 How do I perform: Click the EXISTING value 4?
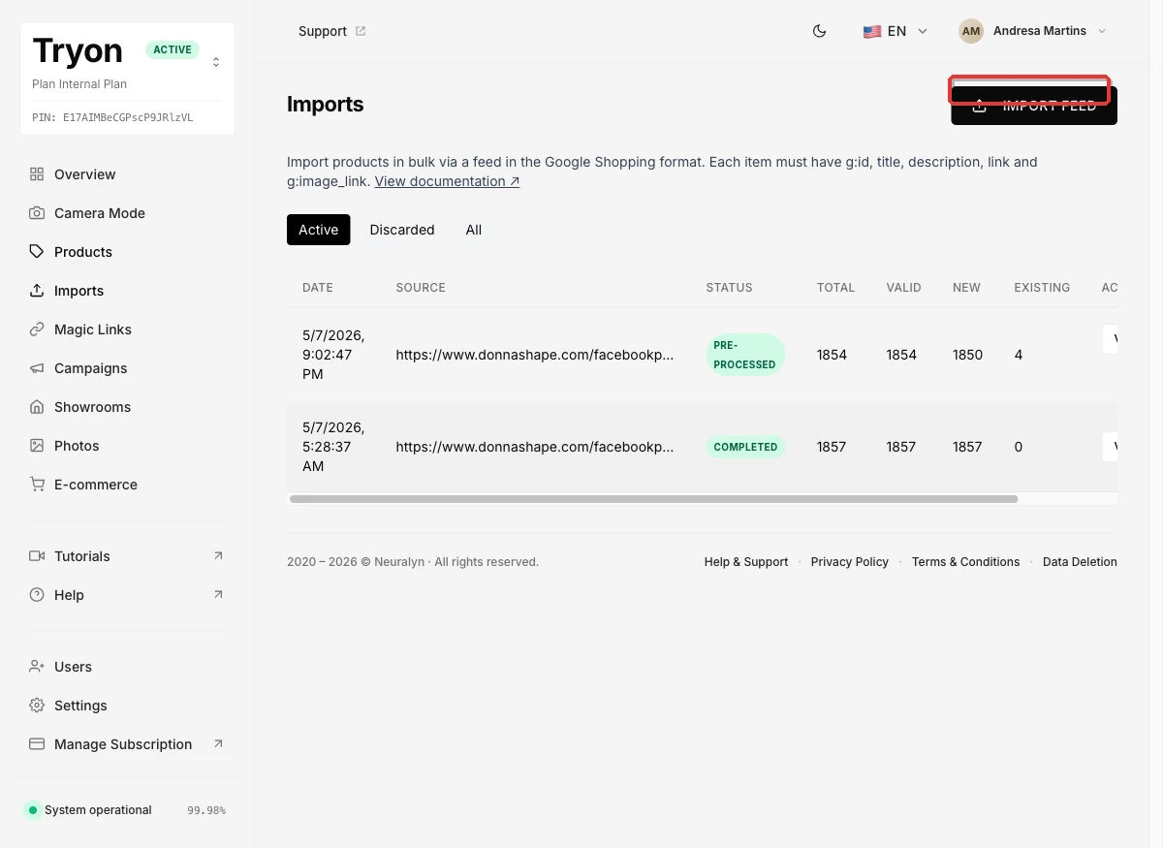pos(1019,355)
